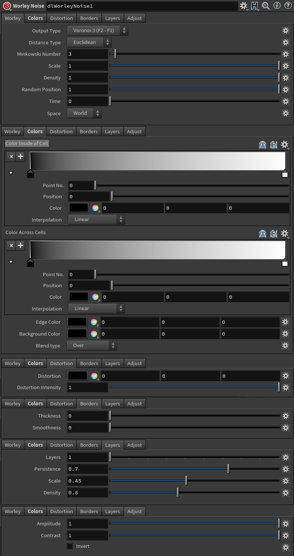This screenshot has width=294, height=556.
Task: Select the Adjust tab in the topmost tab row
Action: (x=134, y=18)
